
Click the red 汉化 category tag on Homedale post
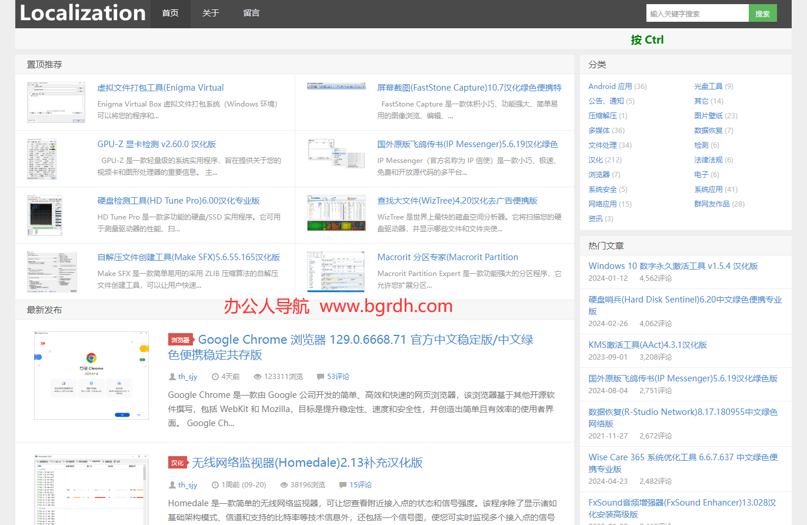pos(178,463)
